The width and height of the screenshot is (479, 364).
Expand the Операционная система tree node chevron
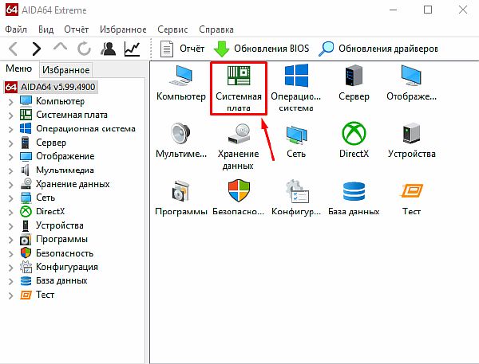(x=10, y=129)
